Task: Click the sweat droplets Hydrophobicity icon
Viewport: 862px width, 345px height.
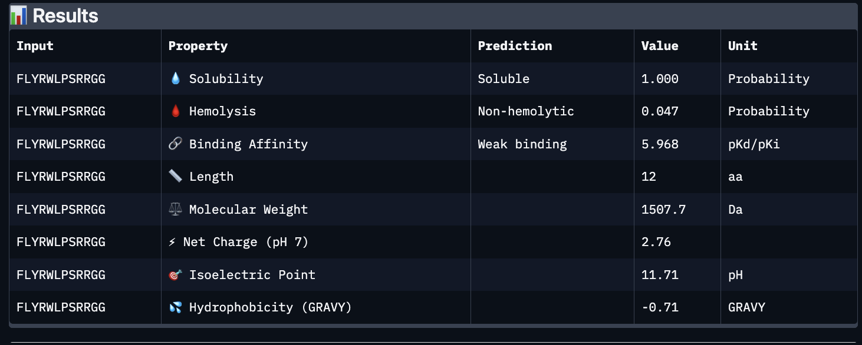Action: 175,307
